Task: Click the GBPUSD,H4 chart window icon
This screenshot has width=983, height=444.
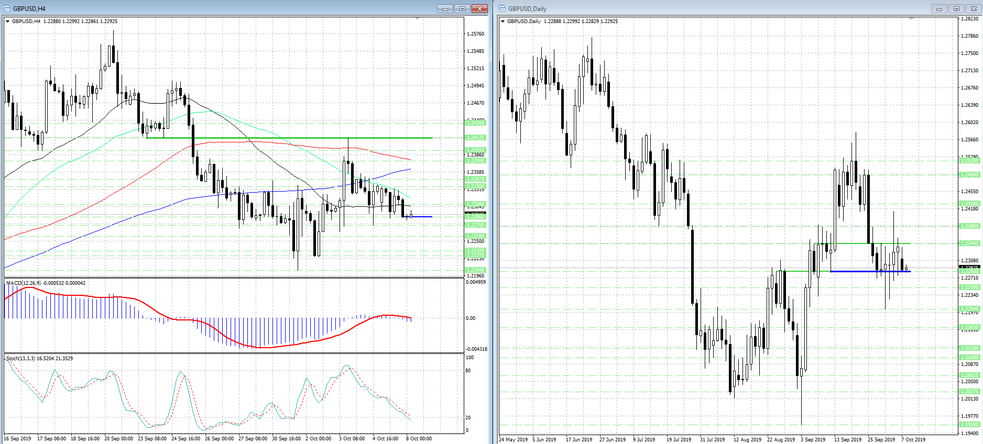Action: [x=7, y=8]
